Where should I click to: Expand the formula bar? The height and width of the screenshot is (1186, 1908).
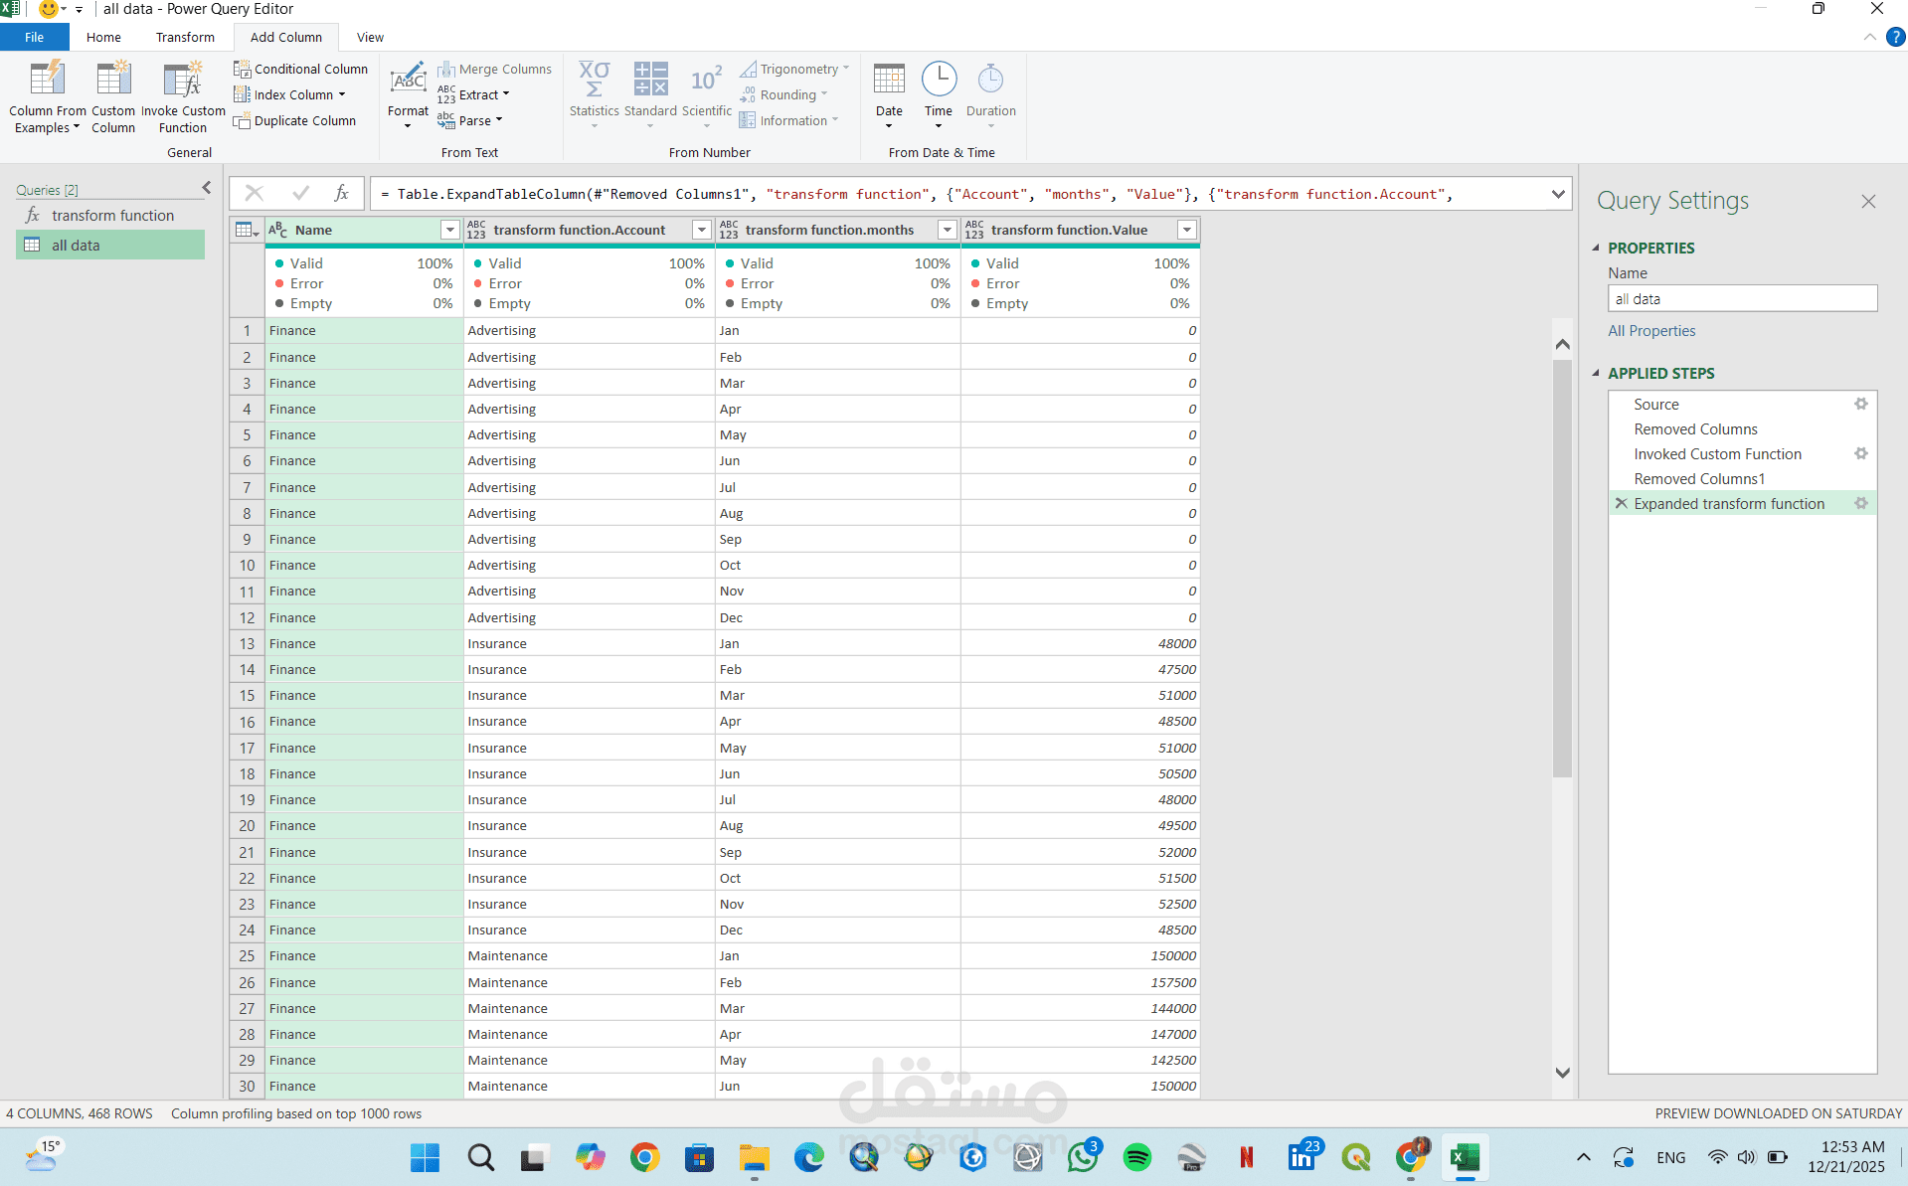(1558, 194)
